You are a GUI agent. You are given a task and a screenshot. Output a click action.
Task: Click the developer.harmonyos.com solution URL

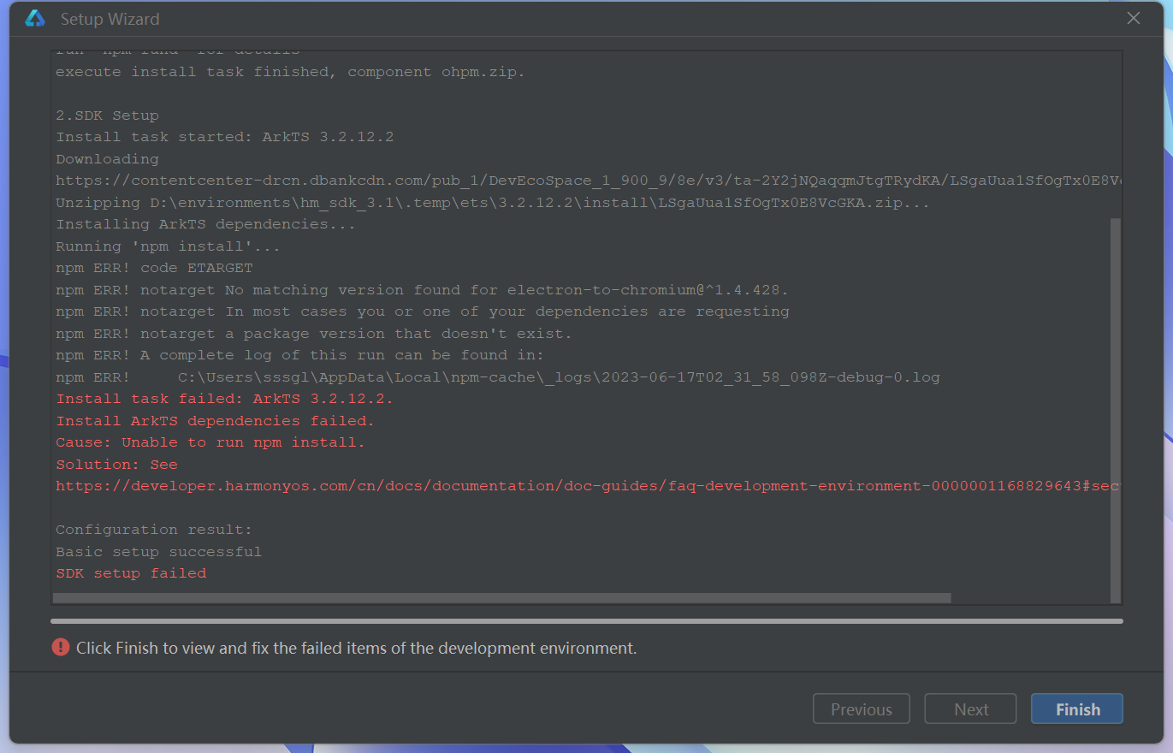[x=588, y=486]
